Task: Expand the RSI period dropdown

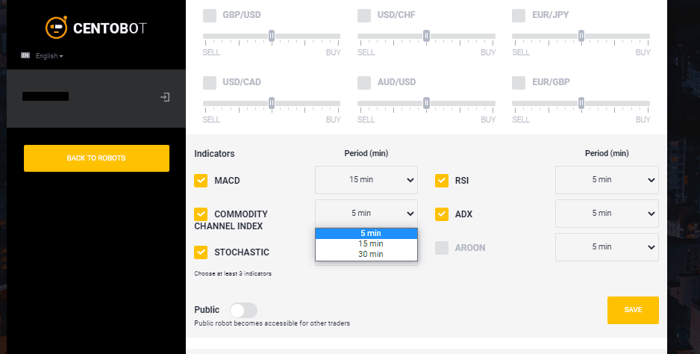Action: pos(607,180)
